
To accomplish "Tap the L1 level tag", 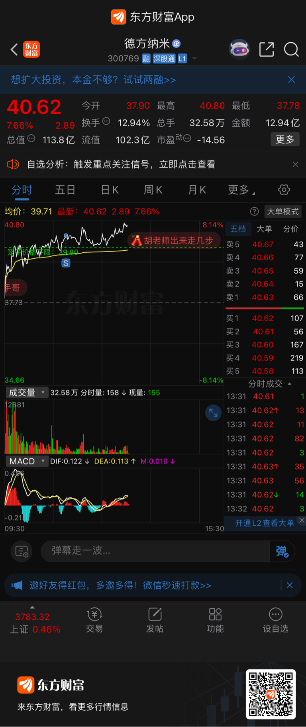I will [182, 59].
